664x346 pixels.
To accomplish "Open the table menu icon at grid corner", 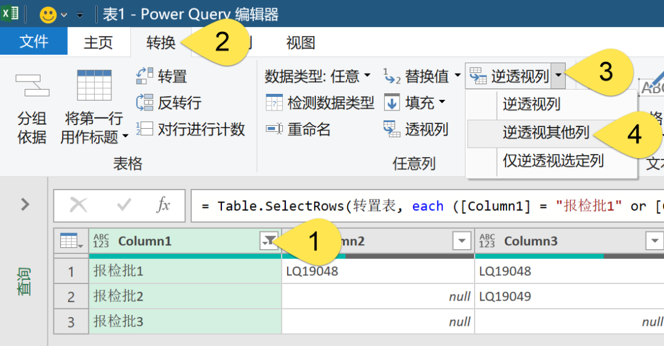I will click(x=71, y=241).
